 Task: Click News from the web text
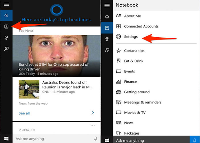click(33, 103)
